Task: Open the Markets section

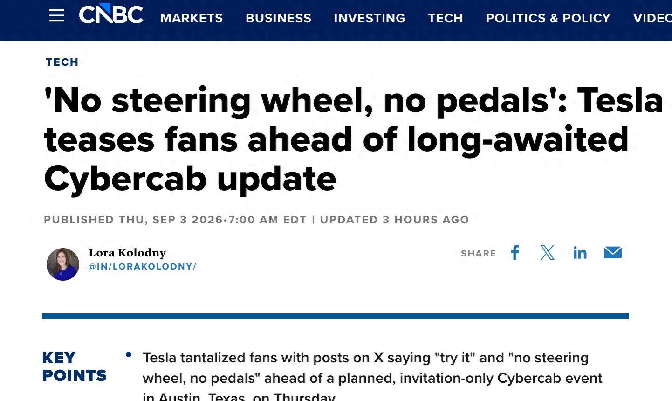Action: [192, 18]
